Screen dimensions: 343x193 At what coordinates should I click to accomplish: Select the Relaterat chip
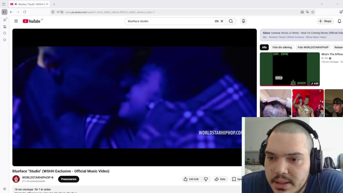coord(338,47)
